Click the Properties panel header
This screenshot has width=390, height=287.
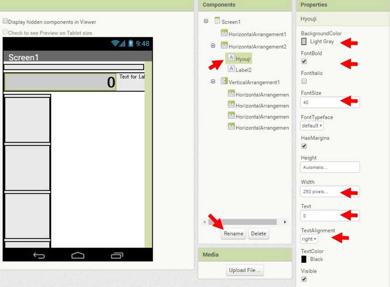[x=343, y=5]
